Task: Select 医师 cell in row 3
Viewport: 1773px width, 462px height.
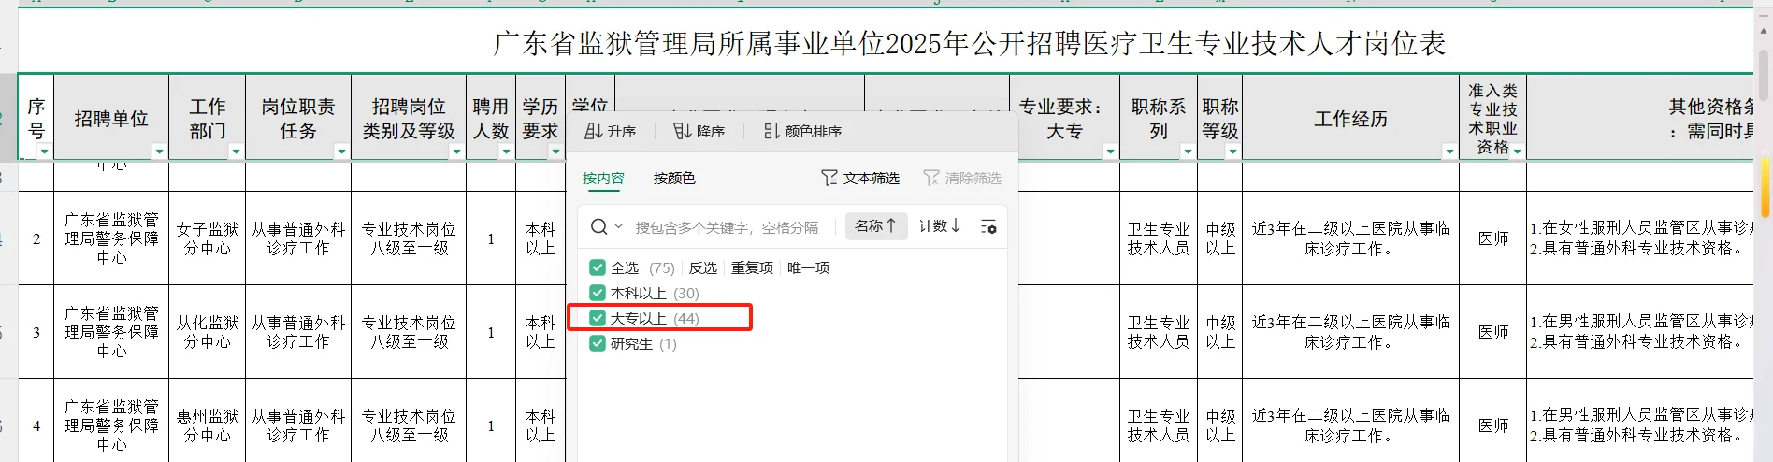Action: (x=1493, y=332)
